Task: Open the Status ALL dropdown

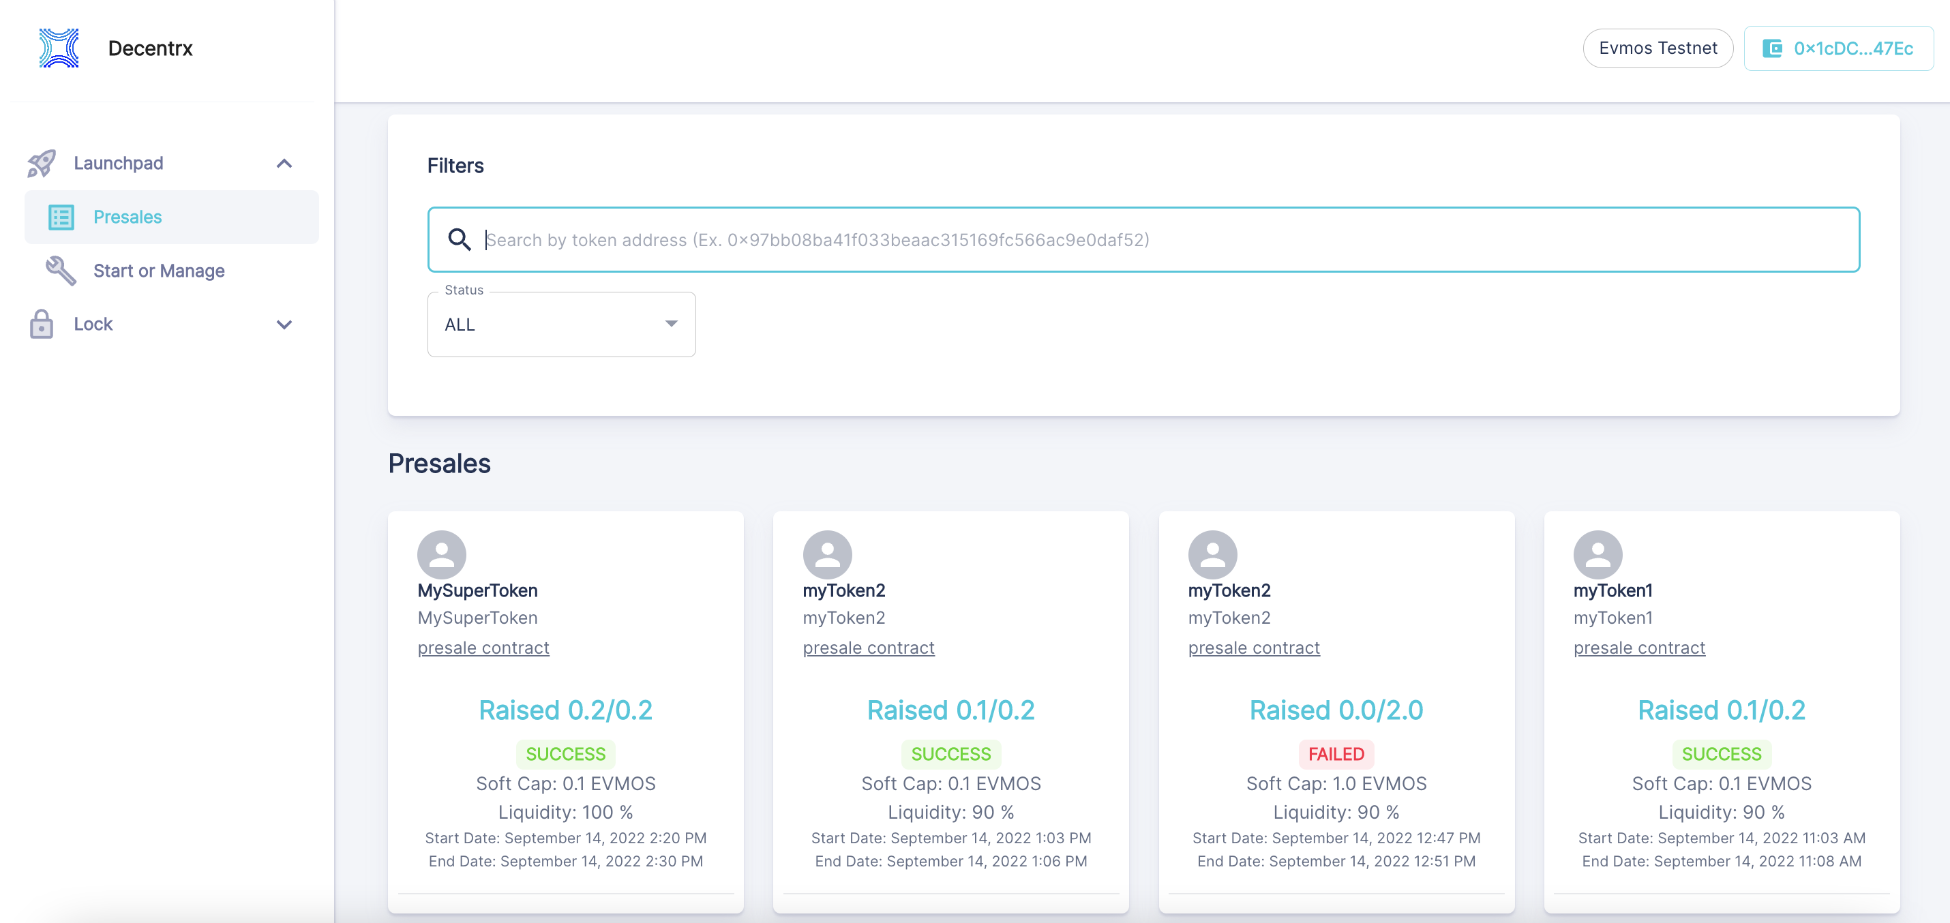Action: point(561,324)
